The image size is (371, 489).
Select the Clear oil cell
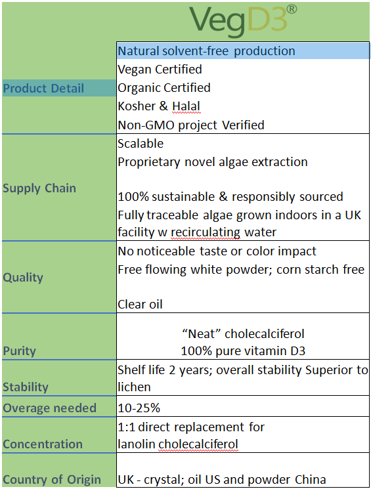(243, 304)
